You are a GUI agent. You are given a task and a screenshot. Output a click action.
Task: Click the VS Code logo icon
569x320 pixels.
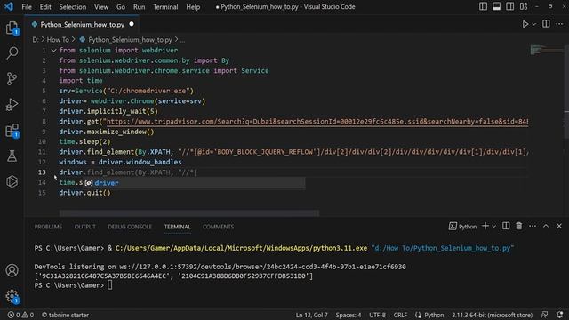[x=8, y=6]
